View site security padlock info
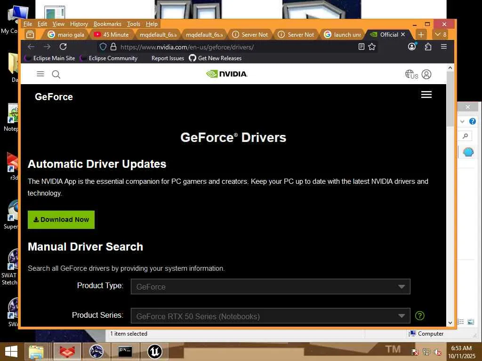 click(113, 47)
